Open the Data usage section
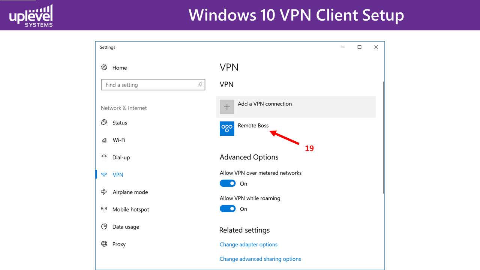 pyautogui.click(x=126, y=227)
